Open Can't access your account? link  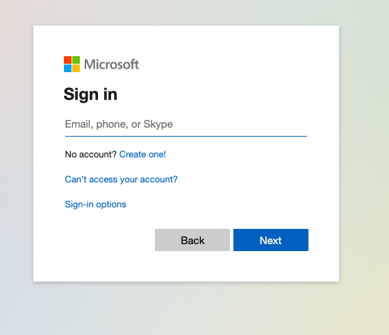121,180
